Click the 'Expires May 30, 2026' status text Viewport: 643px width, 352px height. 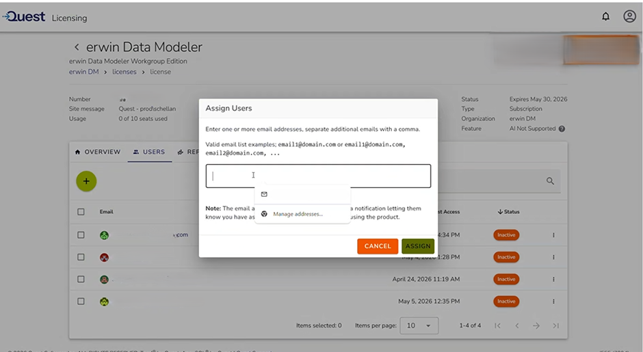pos(538,99)
